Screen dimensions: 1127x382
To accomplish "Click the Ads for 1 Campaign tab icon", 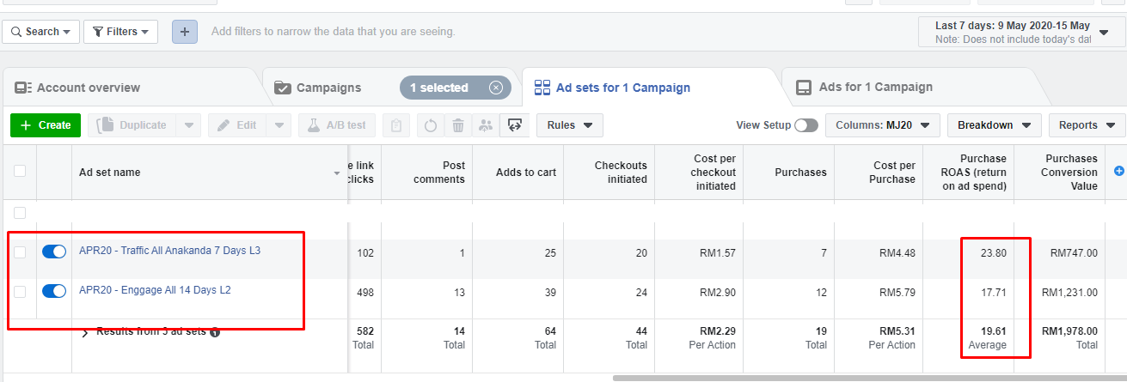I will tap(804, 88).
